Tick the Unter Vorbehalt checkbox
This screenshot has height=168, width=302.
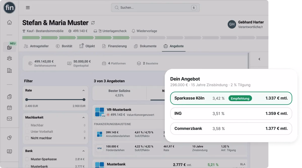(27, 132)
